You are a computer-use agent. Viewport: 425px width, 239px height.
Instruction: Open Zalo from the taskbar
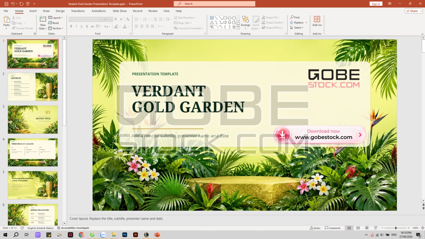(x=103, y=235)
